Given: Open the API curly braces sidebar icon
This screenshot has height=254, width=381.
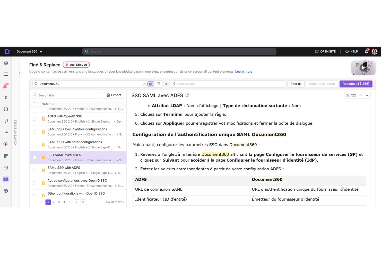Looking at the screenshot, I should pos(6,109).
